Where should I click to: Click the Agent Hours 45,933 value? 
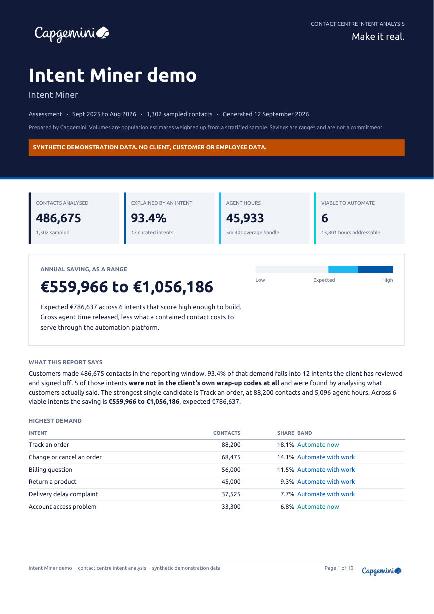click(245, 218)
